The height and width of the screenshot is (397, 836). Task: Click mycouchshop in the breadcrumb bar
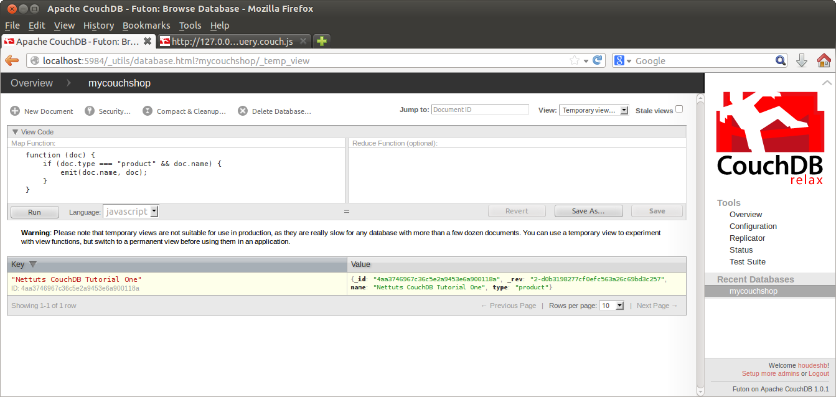(120, 83)
